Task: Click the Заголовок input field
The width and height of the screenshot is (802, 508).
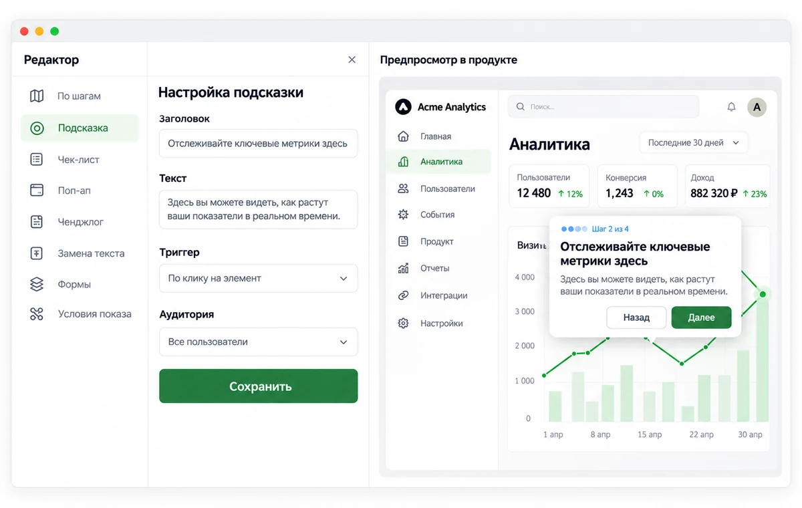Action: 258,144
